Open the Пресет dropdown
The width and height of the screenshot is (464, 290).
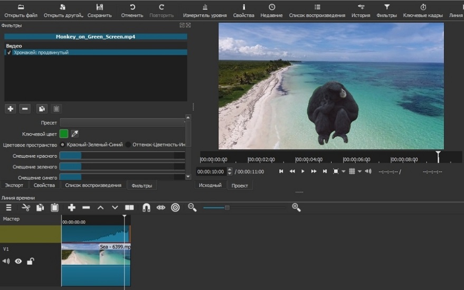click(x=122, y=122)
